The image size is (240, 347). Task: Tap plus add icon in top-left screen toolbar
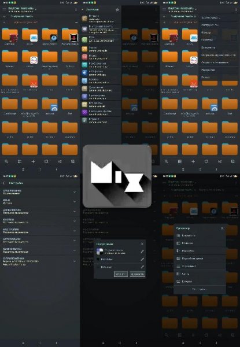click(x=33, y=161)
